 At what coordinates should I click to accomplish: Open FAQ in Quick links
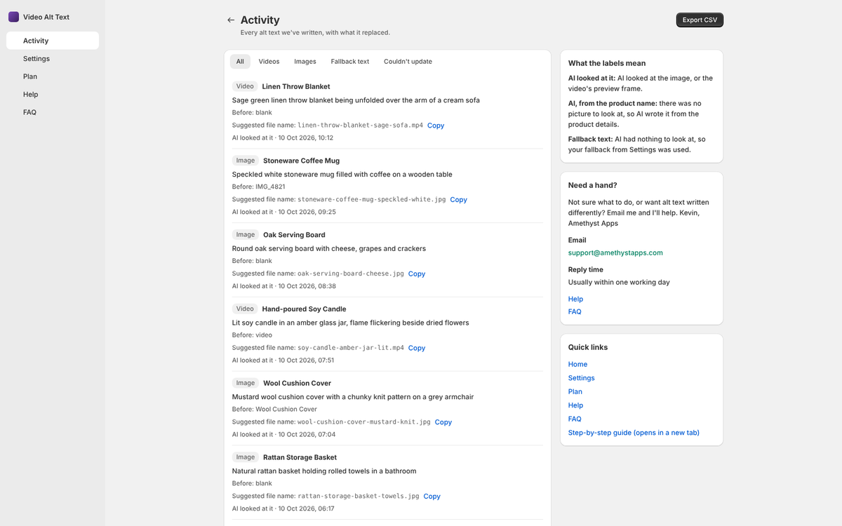pos(575,419)
